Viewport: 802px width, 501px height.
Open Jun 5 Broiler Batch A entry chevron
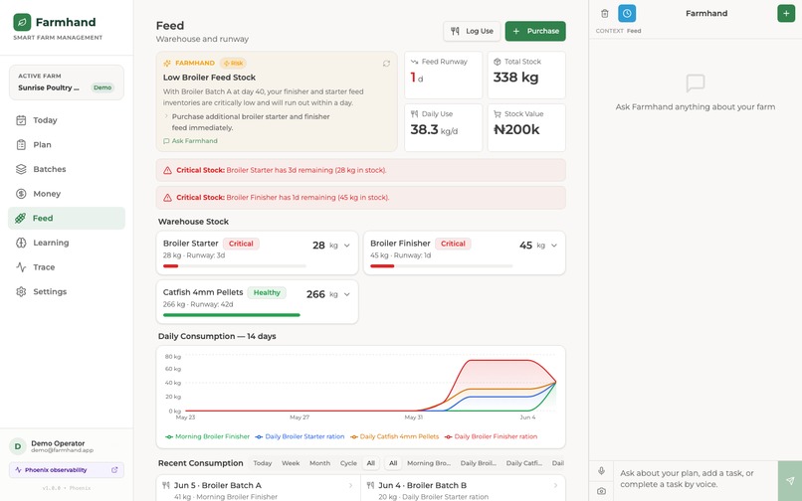pyautogui.click(x=351, y=486)
